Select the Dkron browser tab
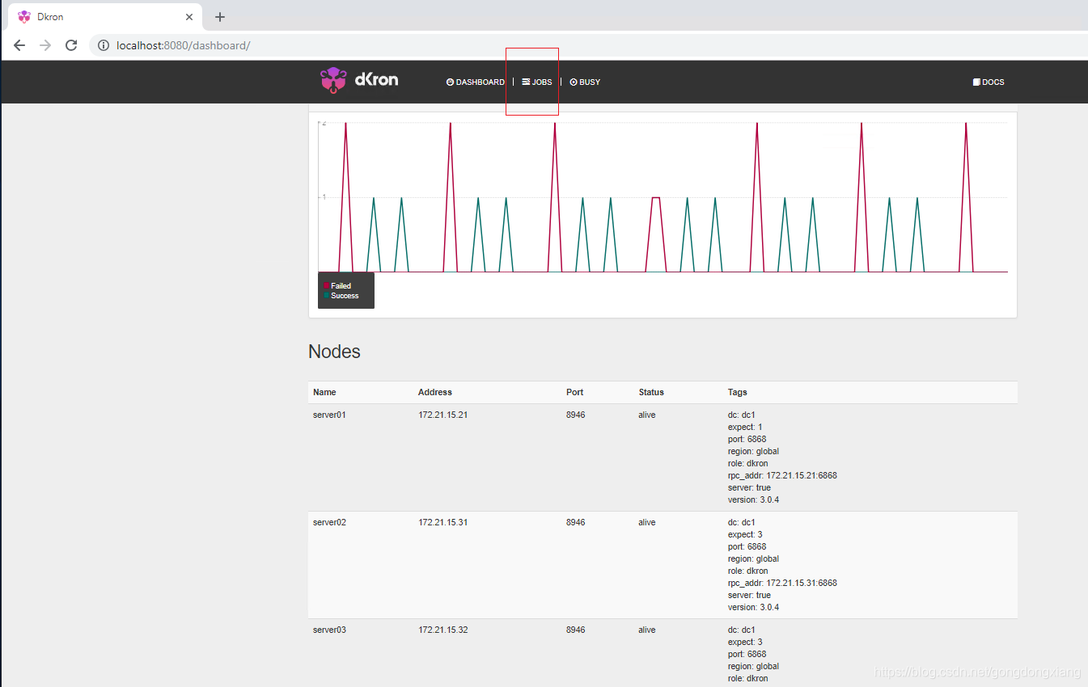This screenshot has width=1088, height=687. pos(104,17)
